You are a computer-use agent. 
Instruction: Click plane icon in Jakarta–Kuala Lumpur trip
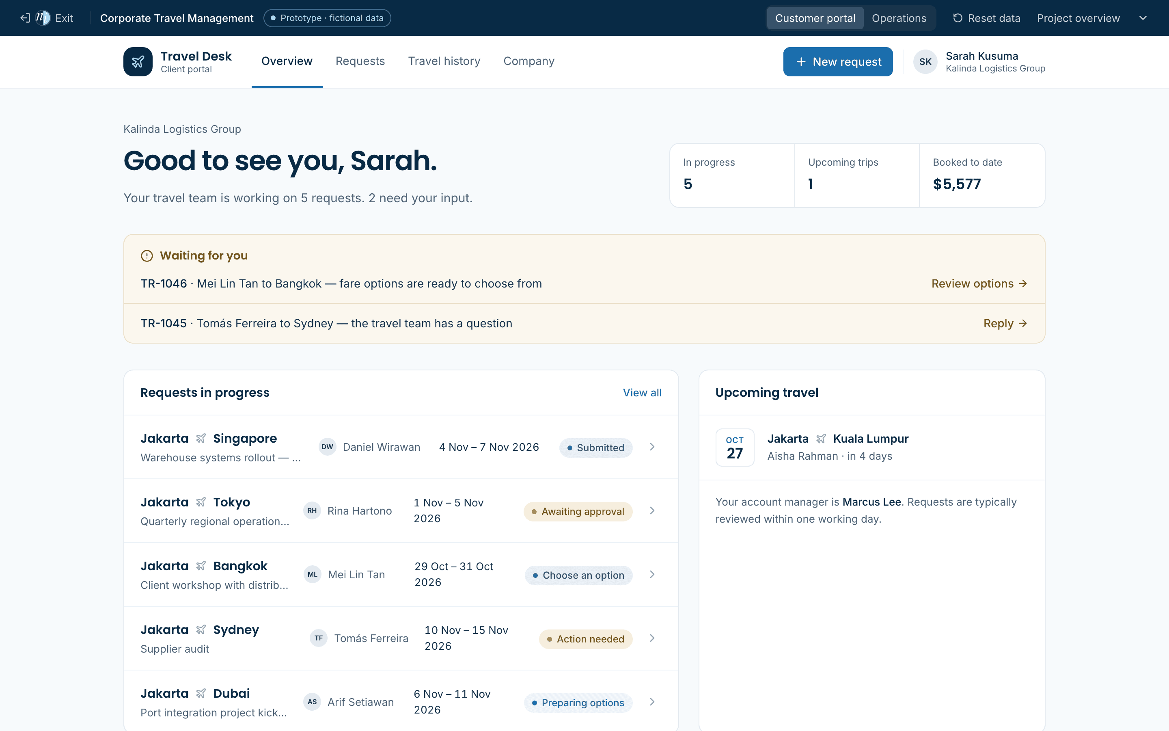pyautogui.click(x=821, y=439)
